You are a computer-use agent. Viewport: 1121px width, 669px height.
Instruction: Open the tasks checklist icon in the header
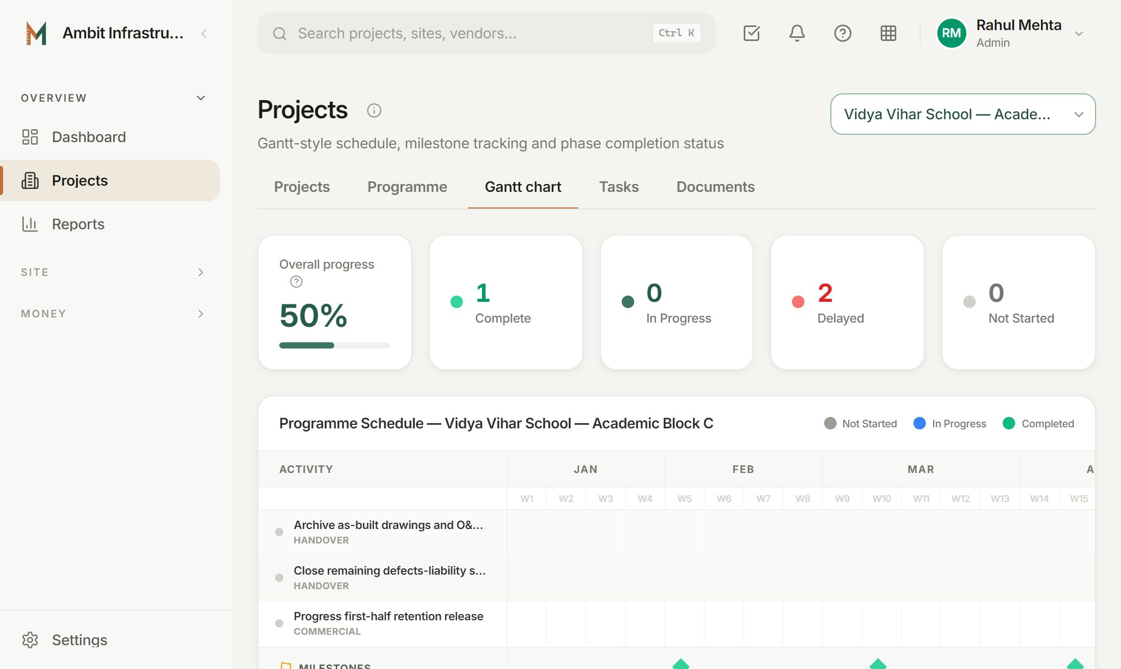751,33
